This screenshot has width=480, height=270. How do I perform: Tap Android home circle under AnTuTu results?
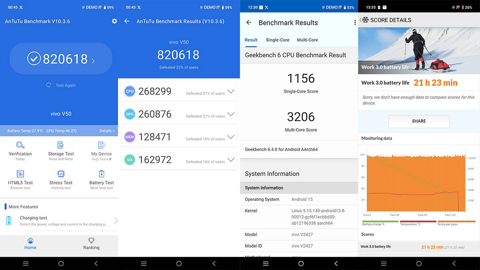pyautogui.click(x=179, y=264)
